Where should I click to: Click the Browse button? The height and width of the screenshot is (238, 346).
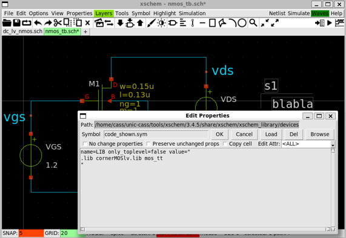(320, 134)
